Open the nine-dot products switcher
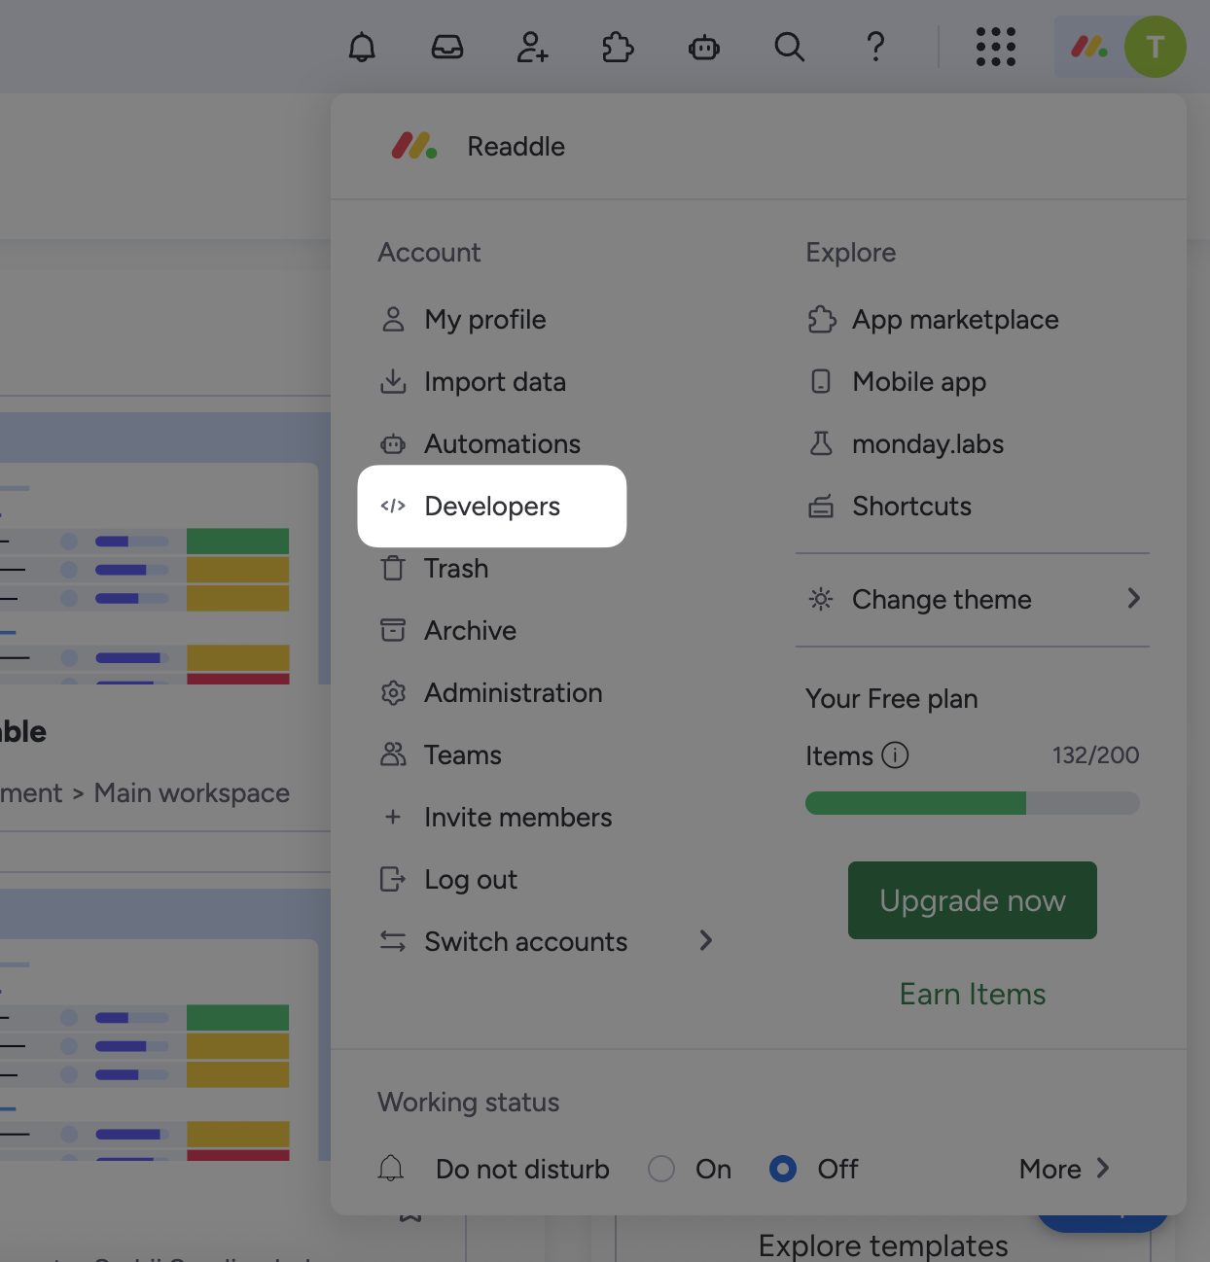 tap(995, 47)
